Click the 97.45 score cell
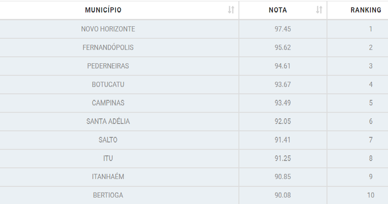 click(283, 29)
